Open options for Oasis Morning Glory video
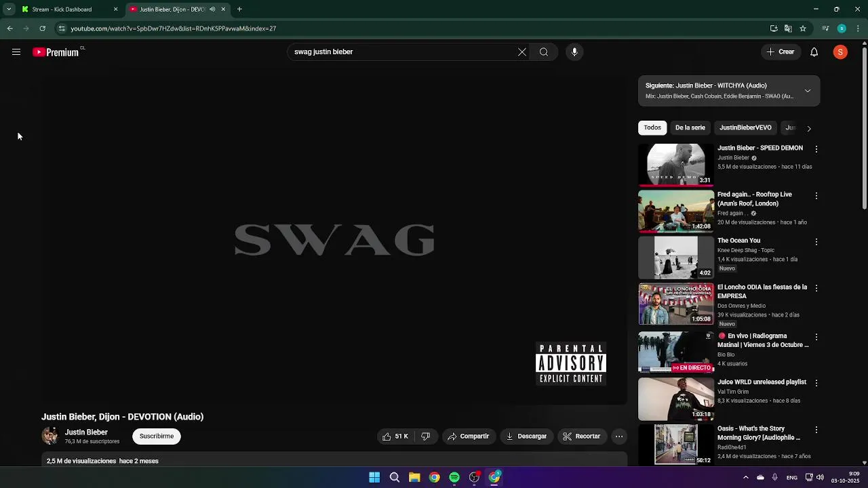 [816, 430]
